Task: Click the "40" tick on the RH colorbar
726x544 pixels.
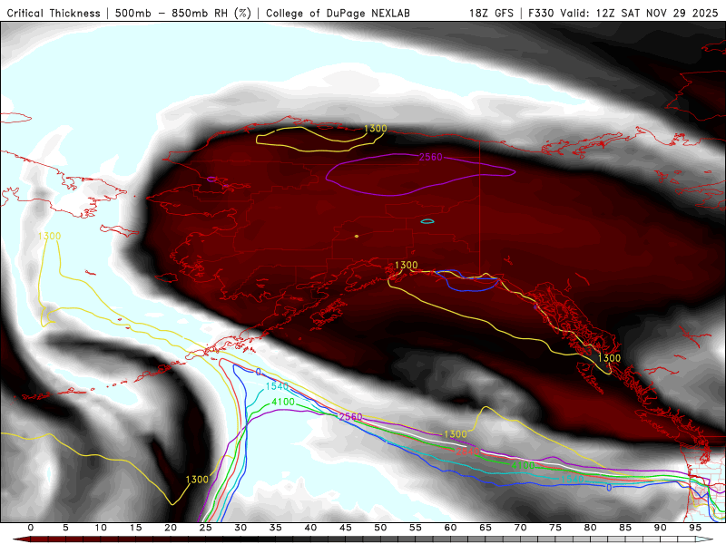Action: [310, 528]
